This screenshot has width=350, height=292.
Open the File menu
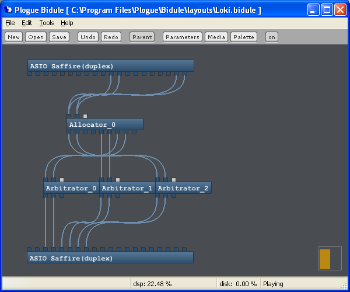pos(10,23)
